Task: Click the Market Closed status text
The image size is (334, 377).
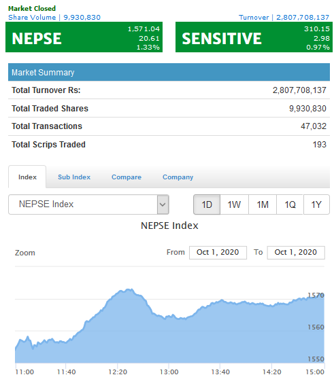Action: [32, 8]
